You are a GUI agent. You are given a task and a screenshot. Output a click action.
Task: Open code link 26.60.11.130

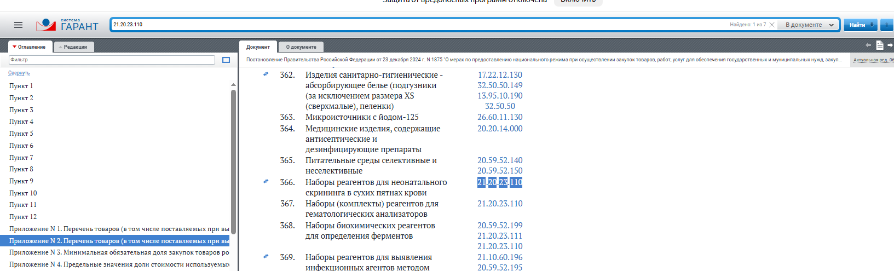tap(500, 117)
